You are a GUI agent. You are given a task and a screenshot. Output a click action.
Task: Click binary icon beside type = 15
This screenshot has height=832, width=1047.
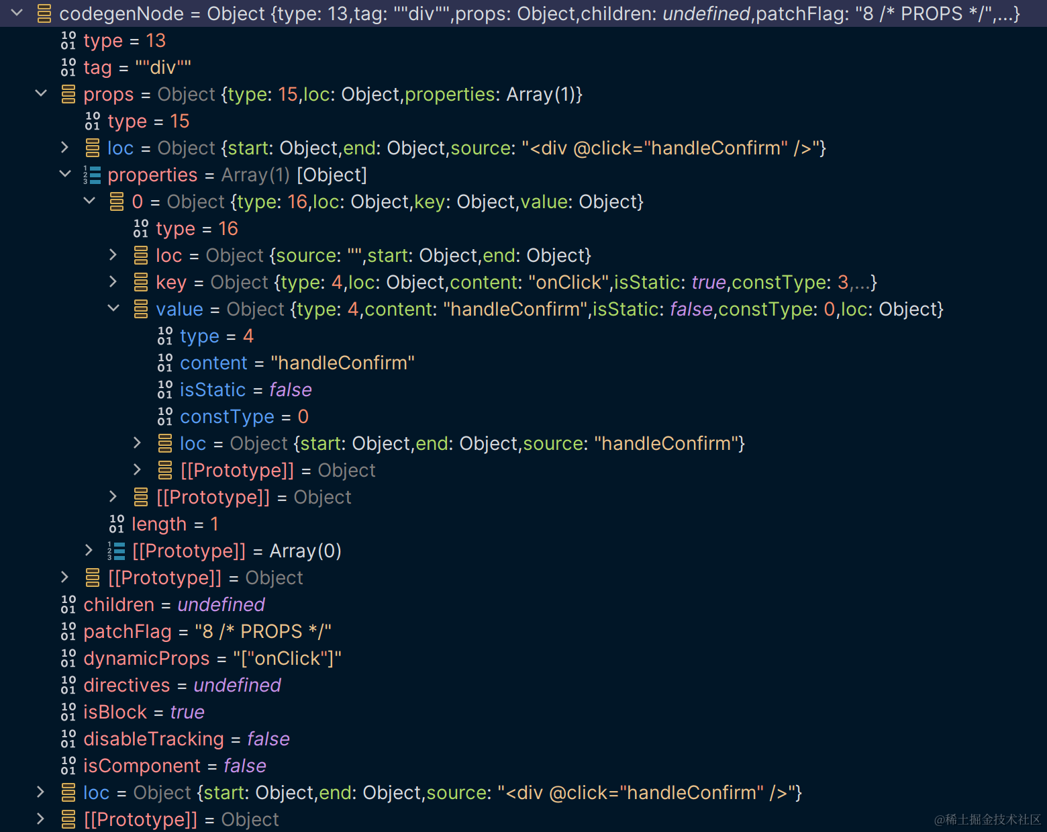coord(93,121)
